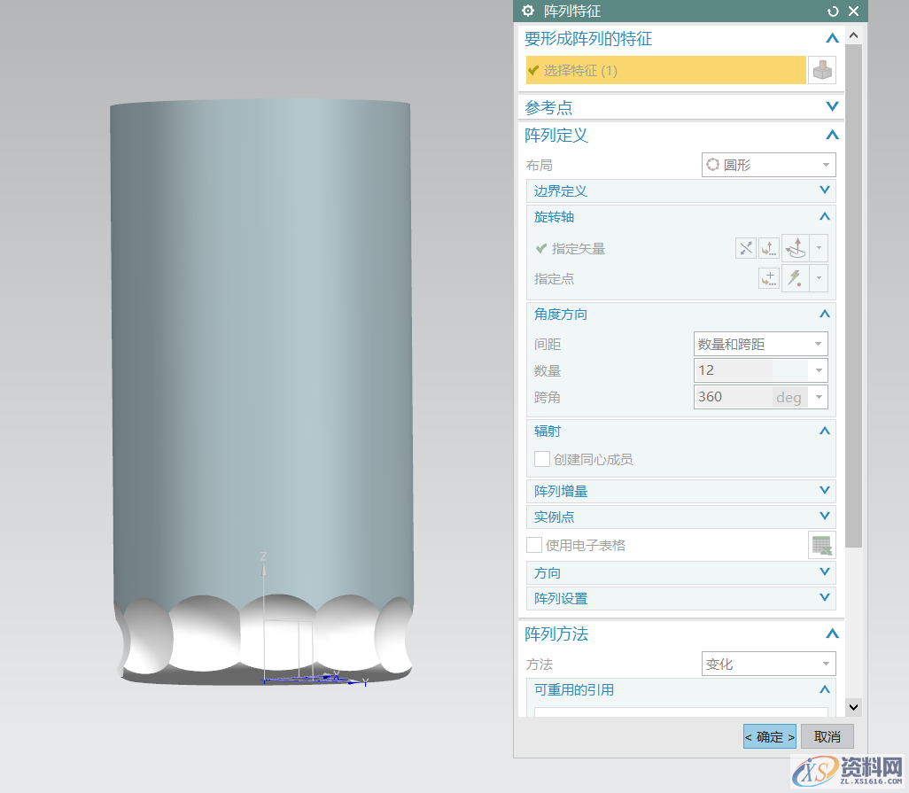Image resolution: width=909 pixels, height=793 pixels.
Task: Open the point dialog icon
Action: (769, 279)
